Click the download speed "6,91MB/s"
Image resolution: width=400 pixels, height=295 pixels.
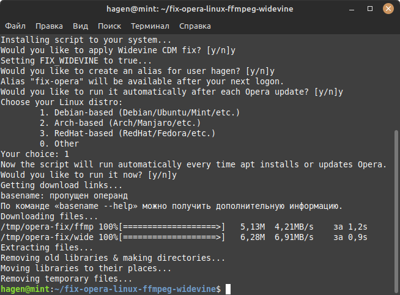[294, 238]
